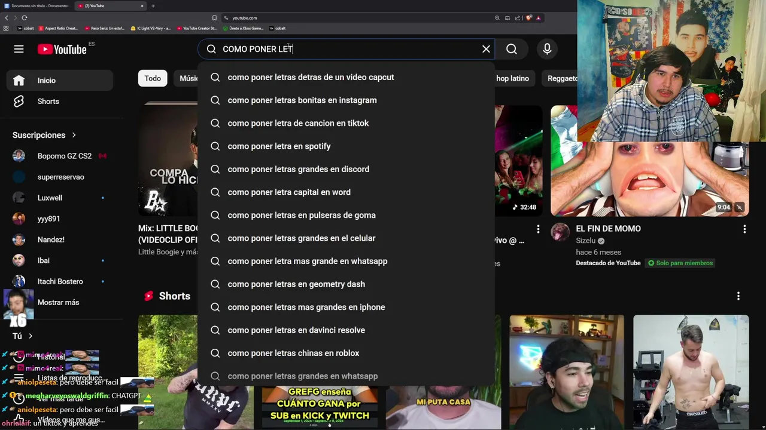Bookmark this page icon
This screenshot has width=766, height=430.
coord(214,18)
